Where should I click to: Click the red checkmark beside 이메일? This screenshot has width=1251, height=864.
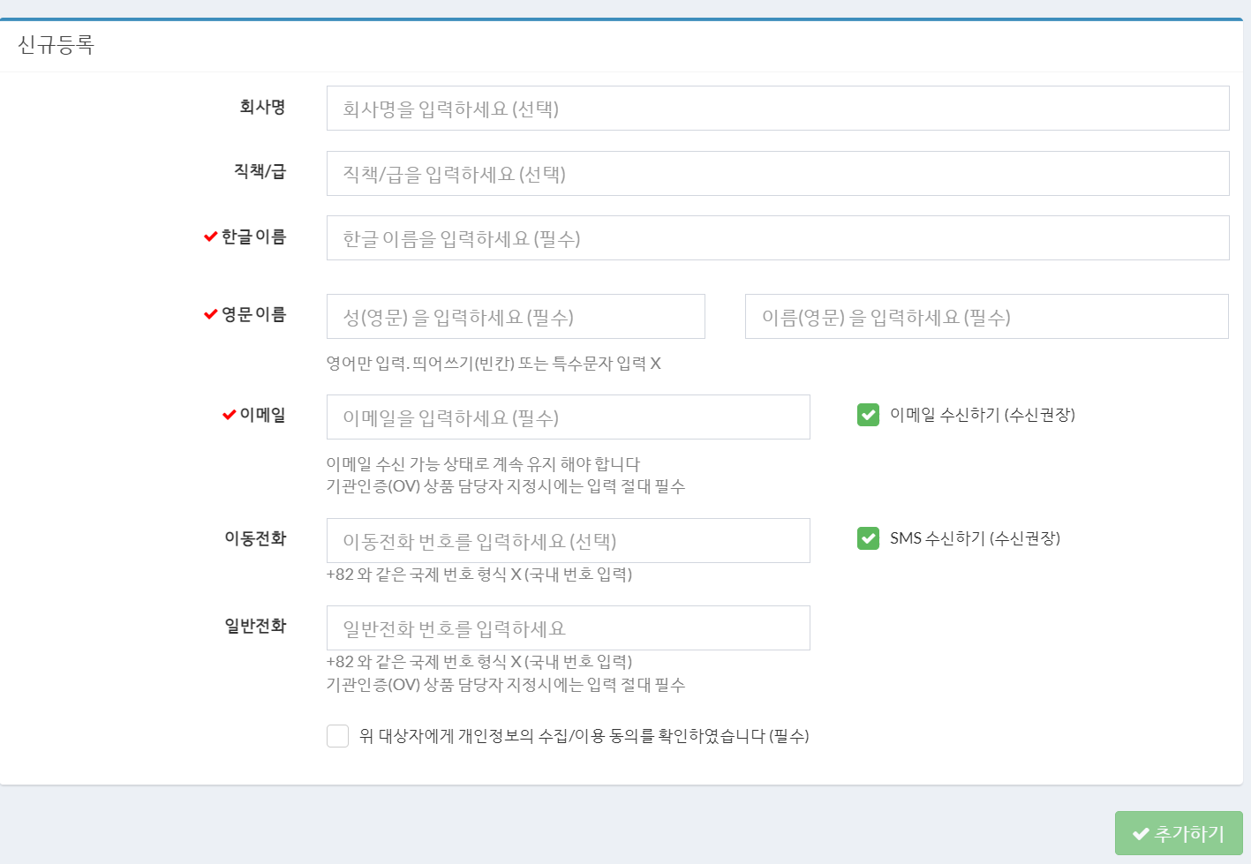pos(229,415)
